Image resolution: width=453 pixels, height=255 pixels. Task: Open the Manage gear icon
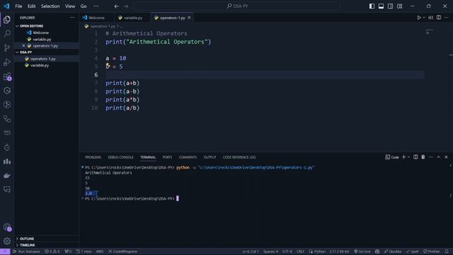7,241
